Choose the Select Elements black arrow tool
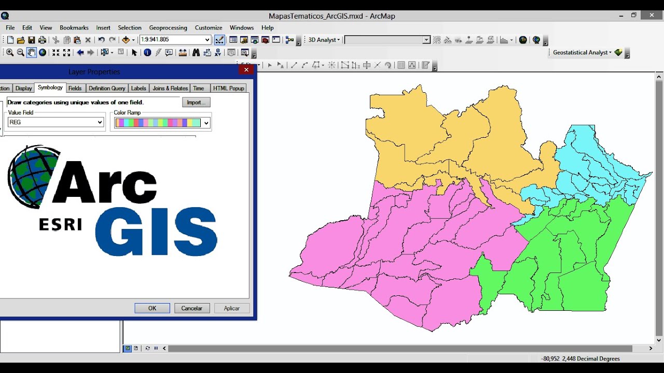 click(x=134, y=52)
